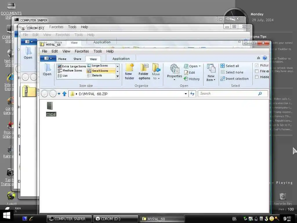Click the Edit icon in Open group
Viewport: 297px width, 223px height.
(x=189, y=72)
